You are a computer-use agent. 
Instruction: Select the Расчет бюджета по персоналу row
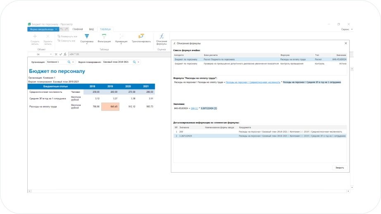click(260, 60)
